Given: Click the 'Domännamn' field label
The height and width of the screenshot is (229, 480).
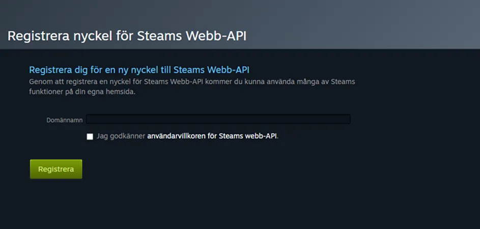Looking at the screenshot, I should click(65, 120).
